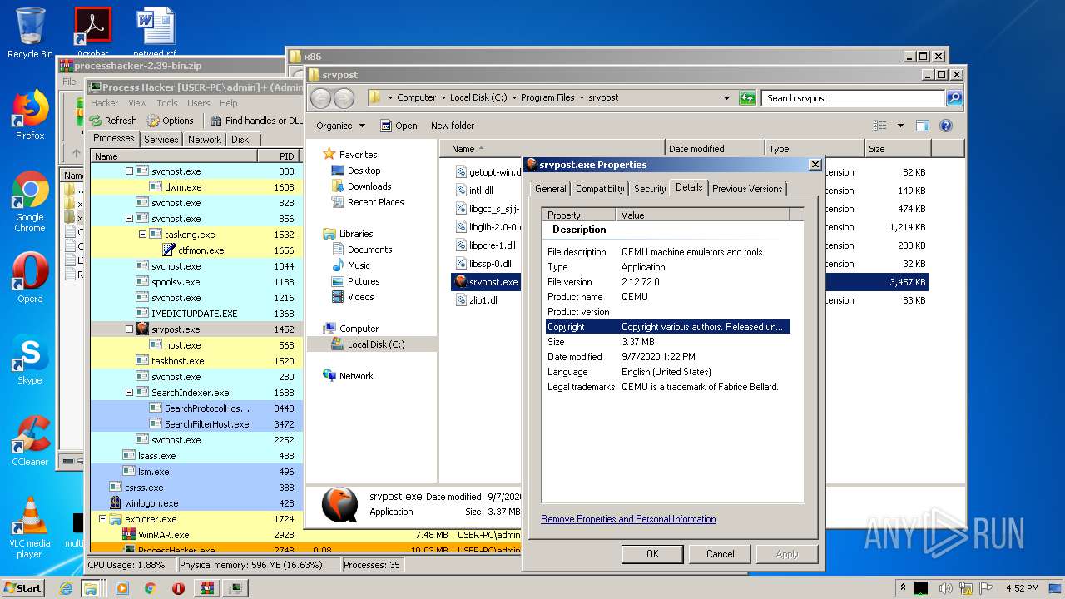Select the intl.dll file
1065x599 pixels.
click(x=481, y=191)
